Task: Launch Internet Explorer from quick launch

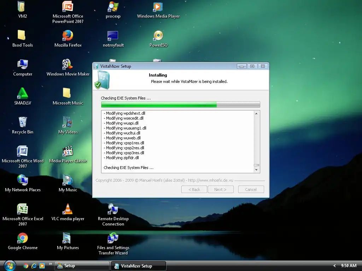Action: point(34,266)
